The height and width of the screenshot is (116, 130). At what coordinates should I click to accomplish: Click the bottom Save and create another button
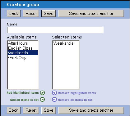pyautogui.click(x=91, y=110)
